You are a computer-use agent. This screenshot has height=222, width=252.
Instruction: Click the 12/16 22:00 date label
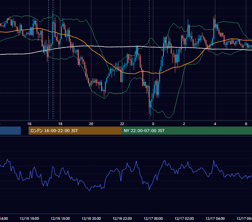[122, 218]
